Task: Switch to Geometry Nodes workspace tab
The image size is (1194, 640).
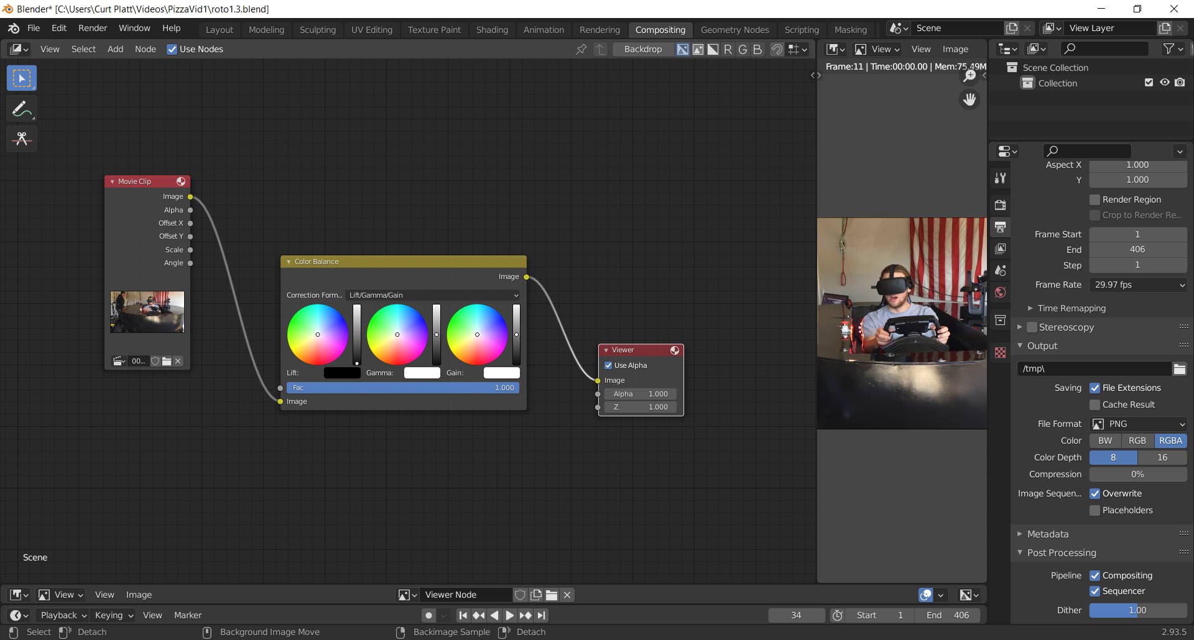Action: click(734, 29)
